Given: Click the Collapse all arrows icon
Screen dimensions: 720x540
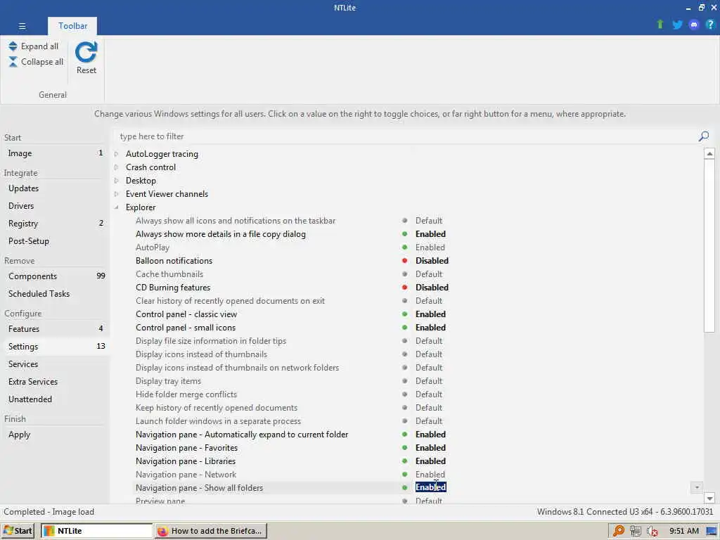Looking at the screenshot, I should point(13,62).
